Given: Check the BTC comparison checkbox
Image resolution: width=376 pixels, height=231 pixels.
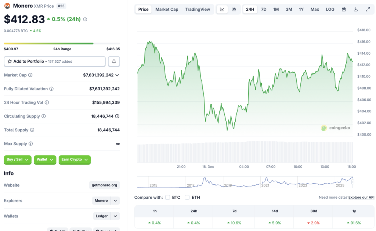Looking at the screenshot, I should tap(168, 197).
